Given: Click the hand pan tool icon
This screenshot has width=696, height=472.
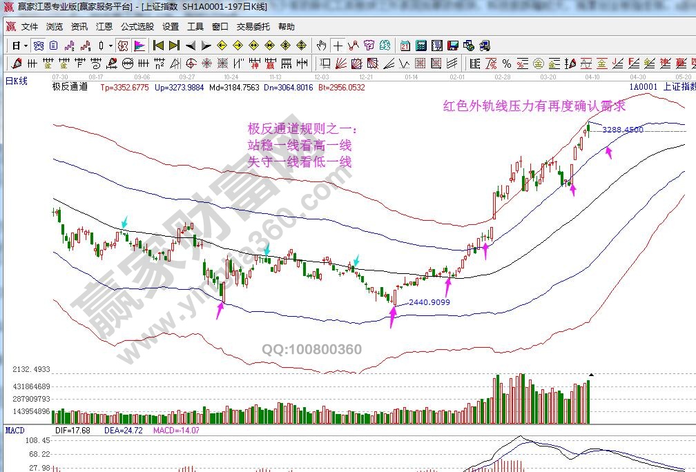Looking at the screenshot, I should pyautogui.click(x=321, y=46).
